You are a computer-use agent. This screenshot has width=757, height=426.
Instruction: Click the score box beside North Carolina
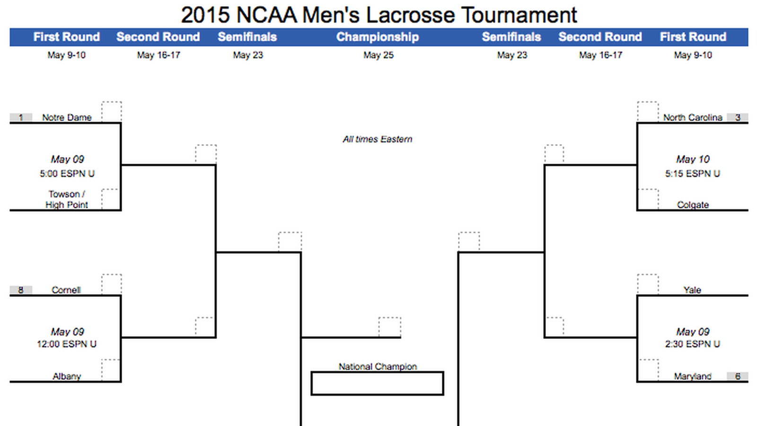[x=648, y=112]
